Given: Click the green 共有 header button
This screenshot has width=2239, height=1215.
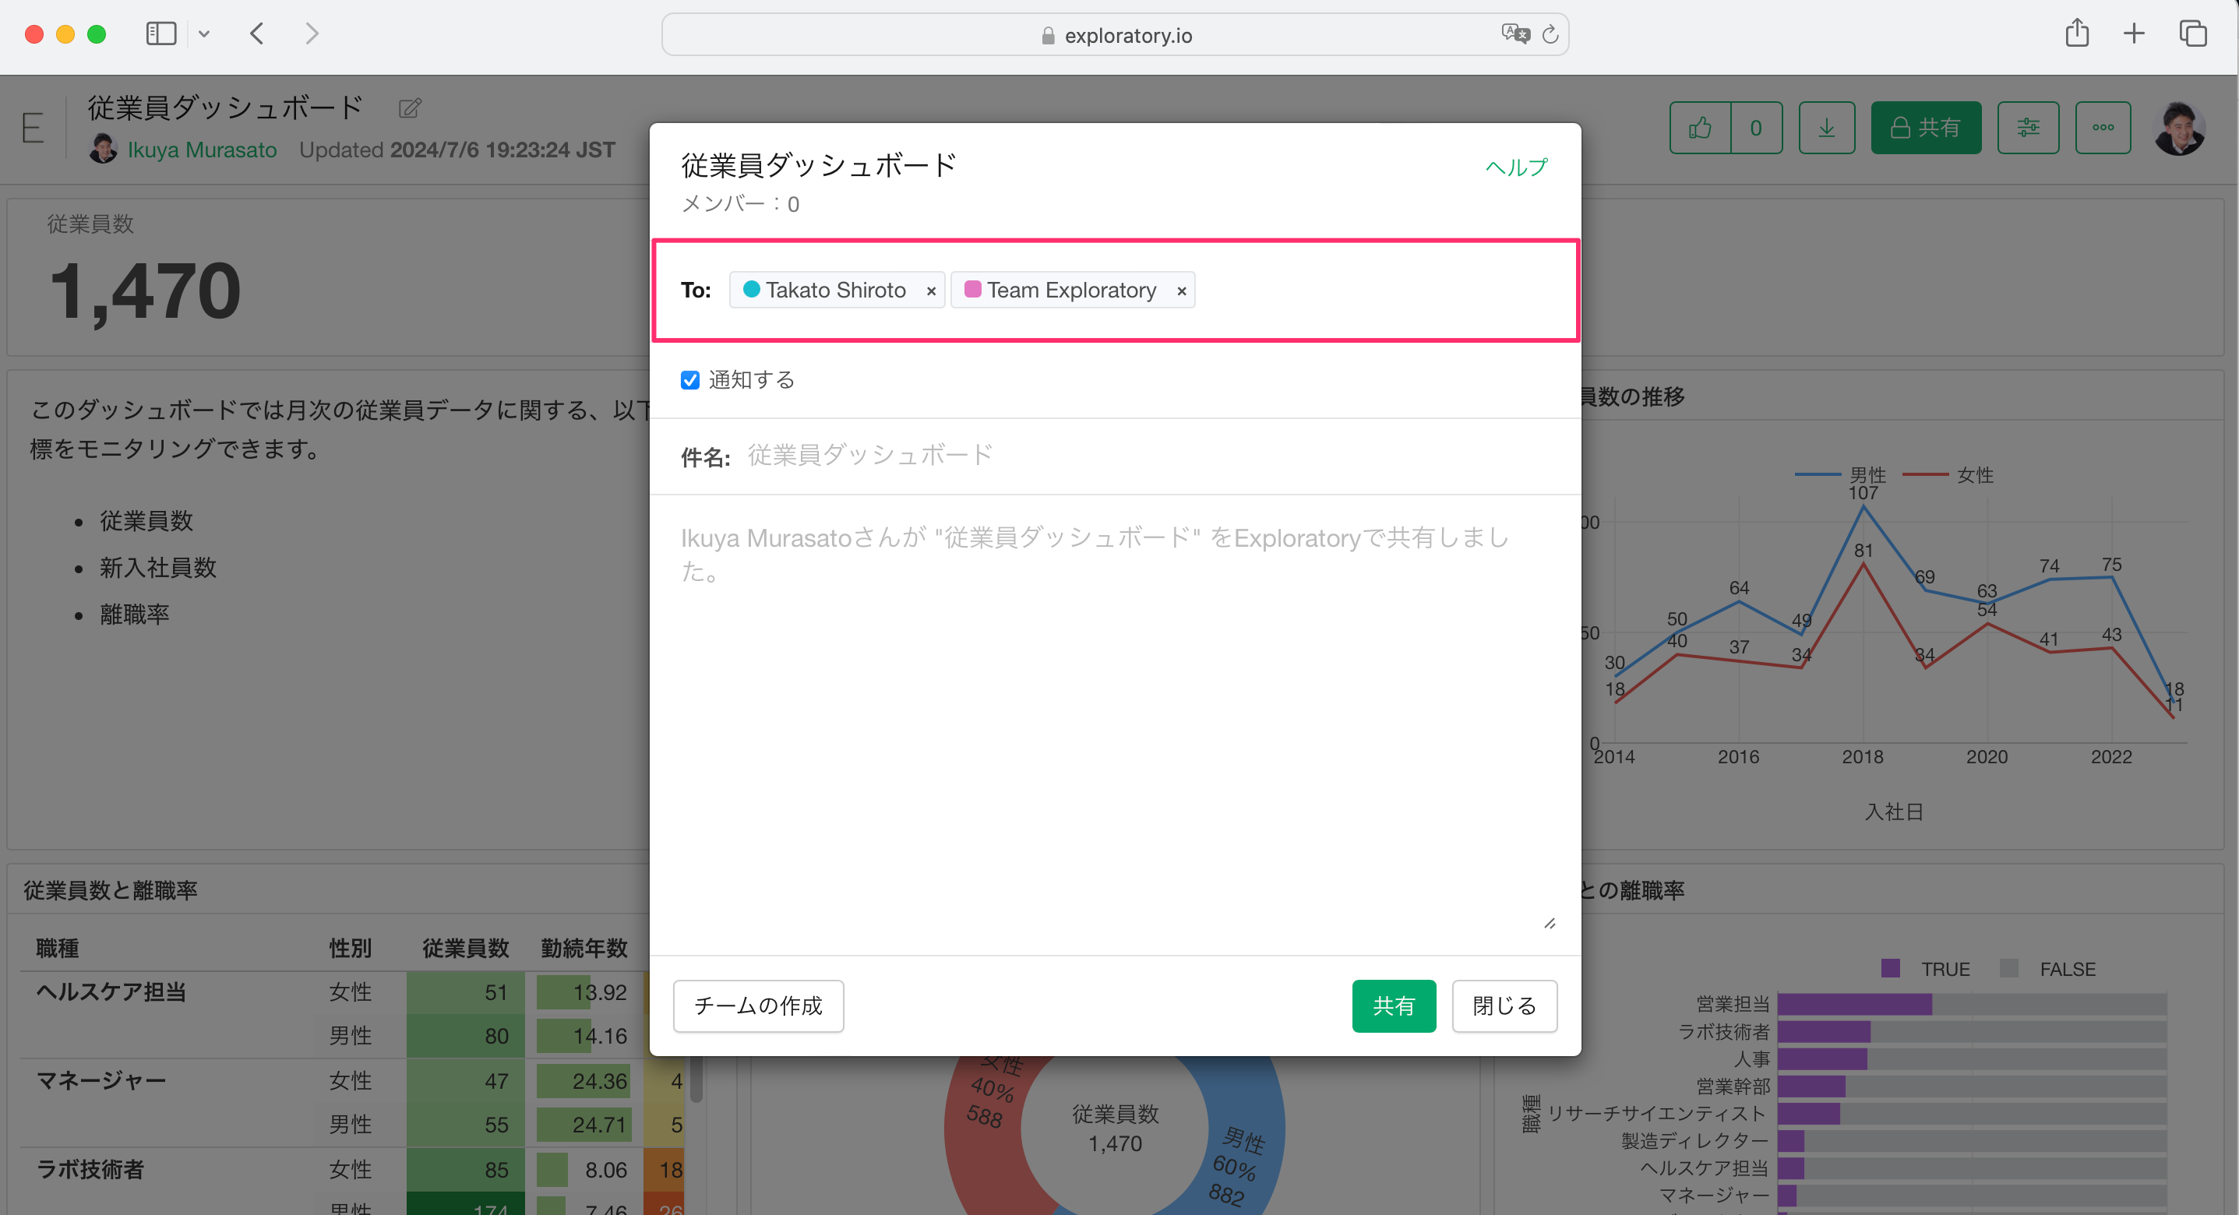Looking at the screenshot, I should [1925, 128].
